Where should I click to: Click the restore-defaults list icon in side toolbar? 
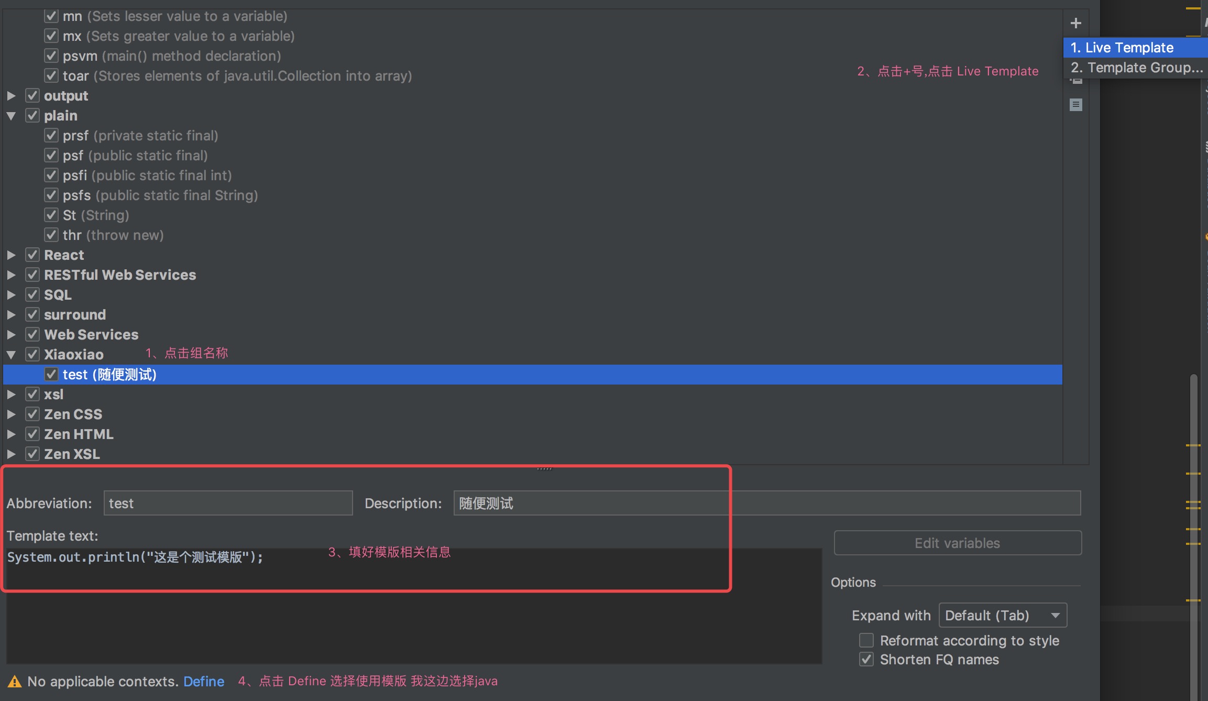pyautogui.click(x=1075, y=105)
